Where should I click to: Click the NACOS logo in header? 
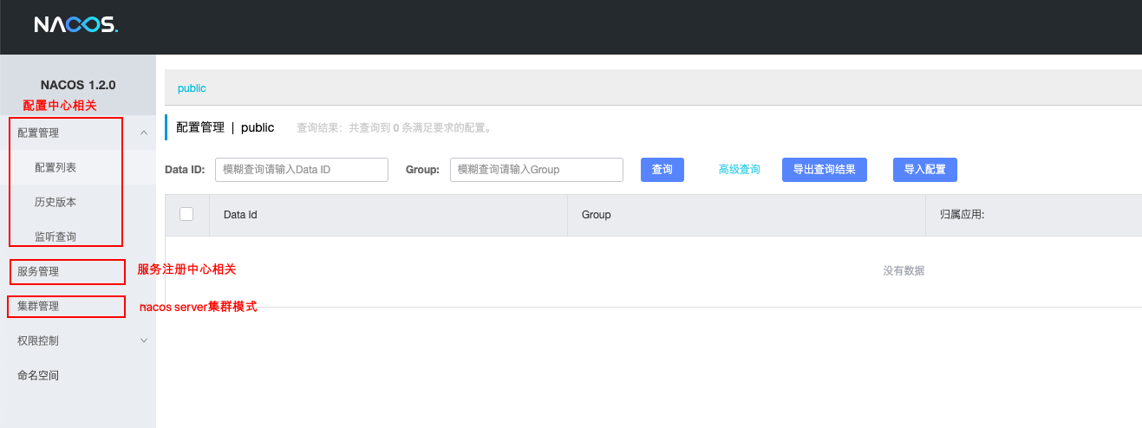[x=75, y=25]
